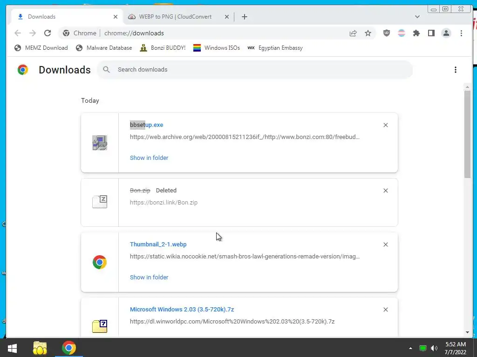Screen dimensions: 477x357
Task: Click the scrollbar down arrow
Action: (467, 332)
